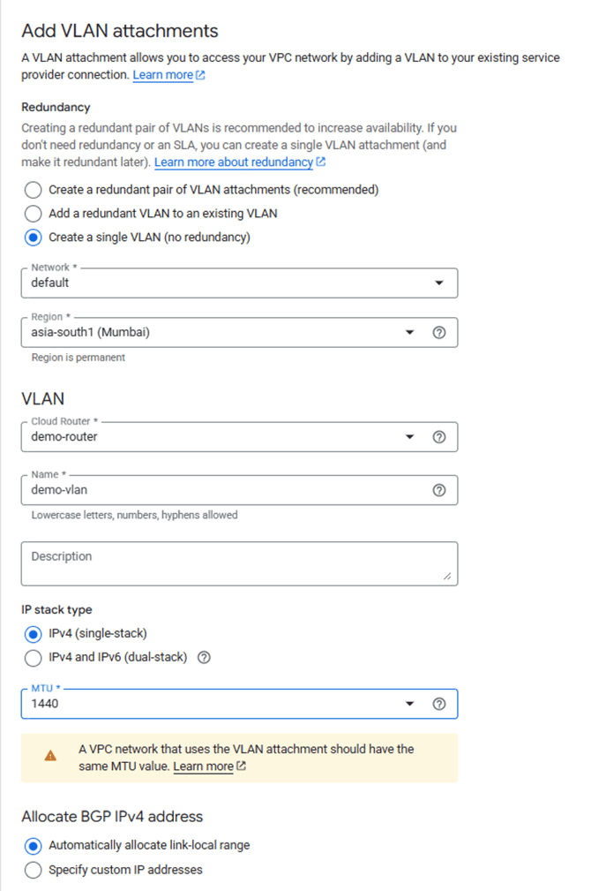This screenshot has height=891, width=591.
Task: Open Learn more about redundancy link
Action: [234, 162]
